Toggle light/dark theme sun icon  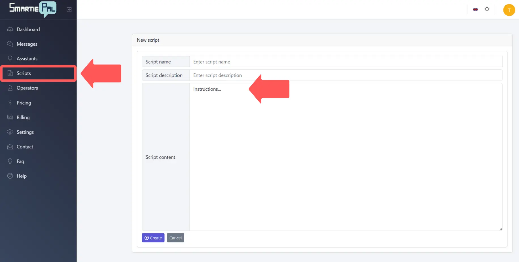point(487,9)
